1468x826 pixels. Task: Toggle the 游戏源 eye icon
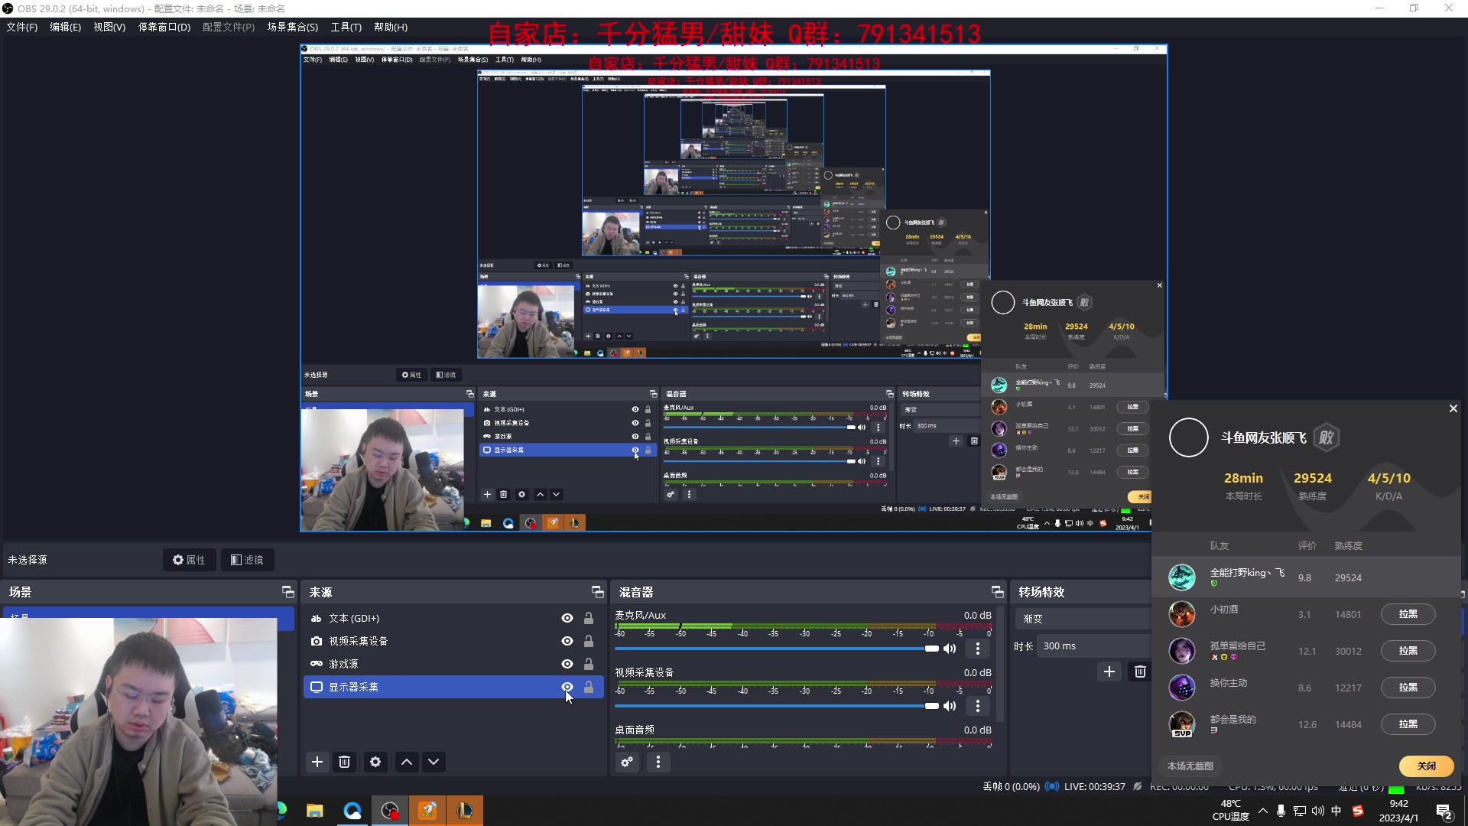pyautogui.click(x=567, y=664)
